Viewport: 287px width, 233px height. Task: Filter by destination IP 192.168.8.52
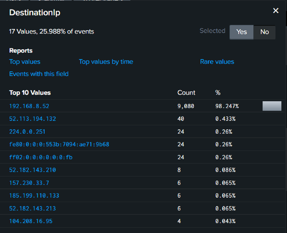pyautogui.click(x=29, y=106)
